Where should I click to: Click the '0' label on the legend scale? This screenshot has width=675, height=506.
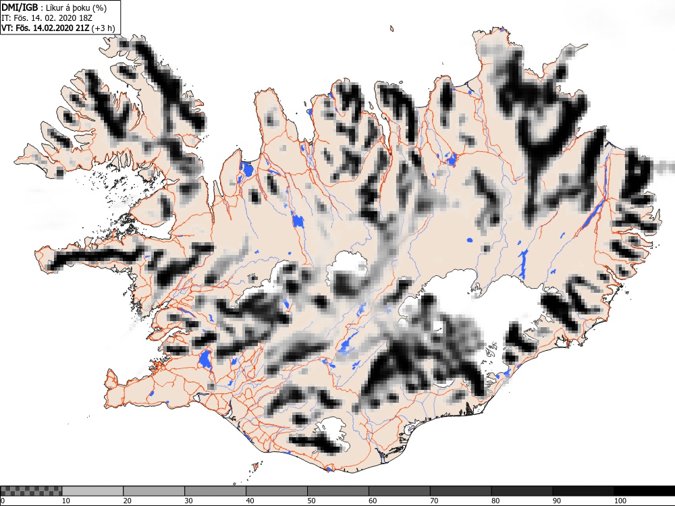tap(3, 501)
